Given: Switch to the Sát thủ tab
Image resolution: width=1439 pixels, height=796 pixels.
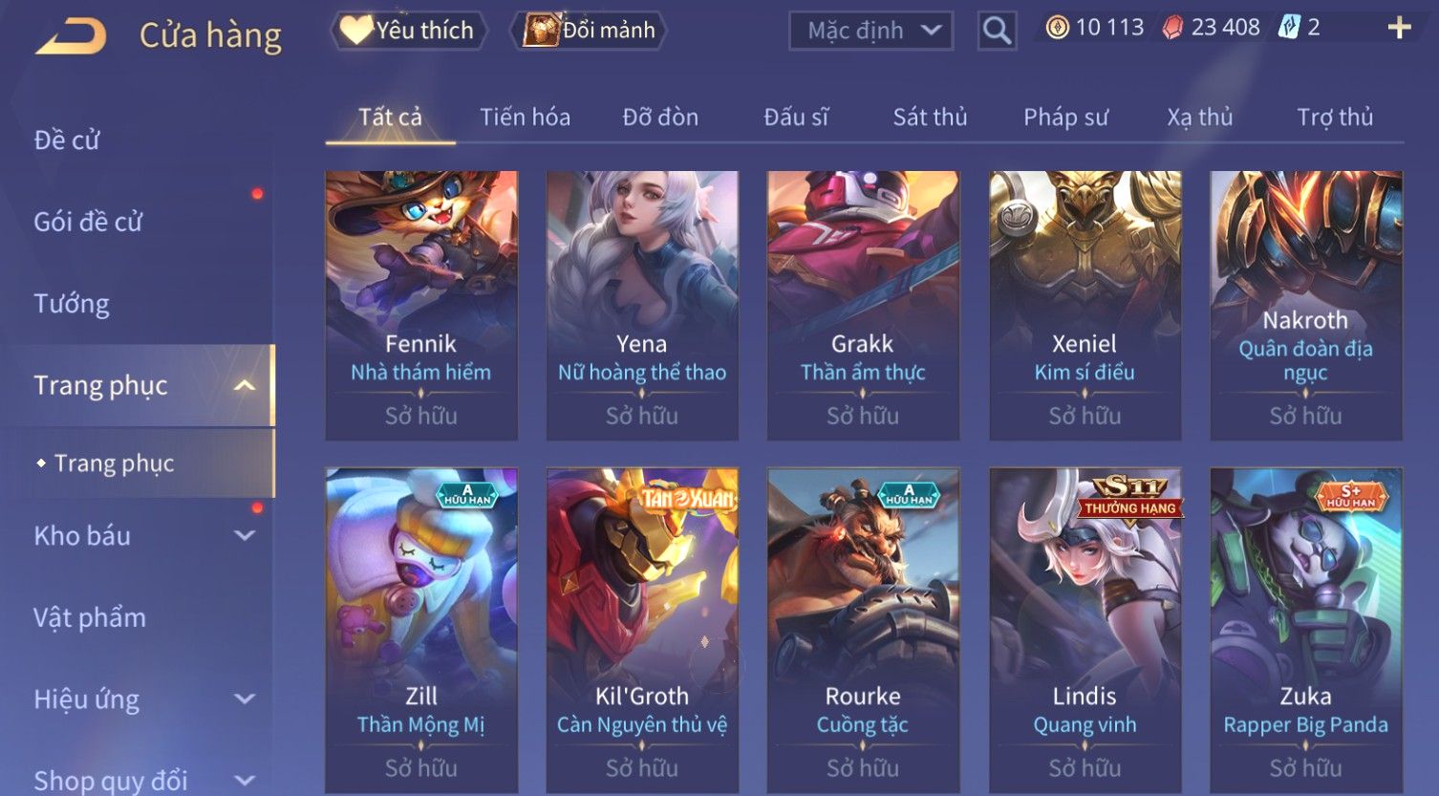Looking at the screenshot, I should [930, 118].
